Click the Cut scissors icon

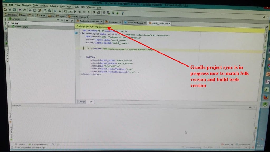(30, 10)
